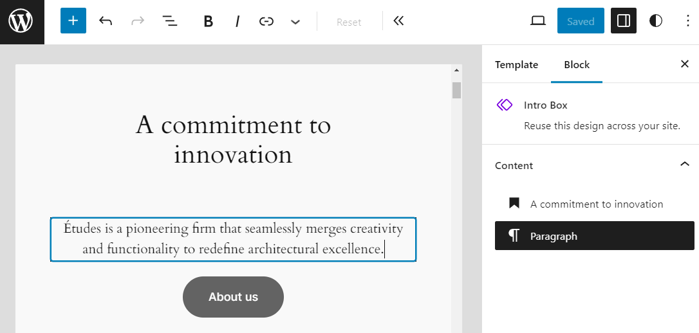This screenshot has height=333, width=699.
Task: Toggle the Styles half-circle icon
Action: [655, 21]
